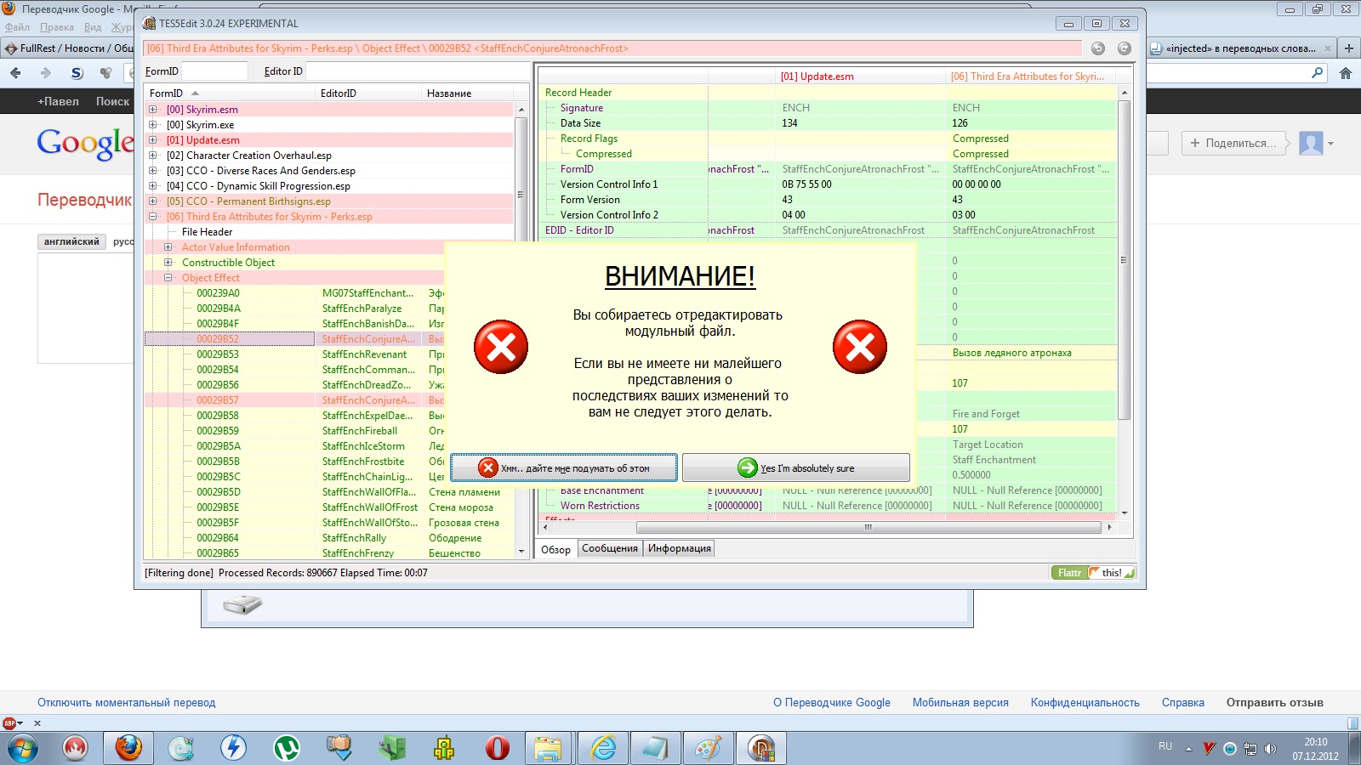The height and width of the screenshot is (765, 1361).
Task: Click the Google profile avatar icon
Action: click(x=1311, y=143)
